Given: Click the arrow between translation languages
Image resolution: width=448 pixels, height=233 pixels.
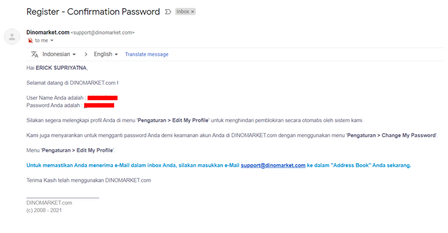Looking at the screenshot, I should point(86,55).
